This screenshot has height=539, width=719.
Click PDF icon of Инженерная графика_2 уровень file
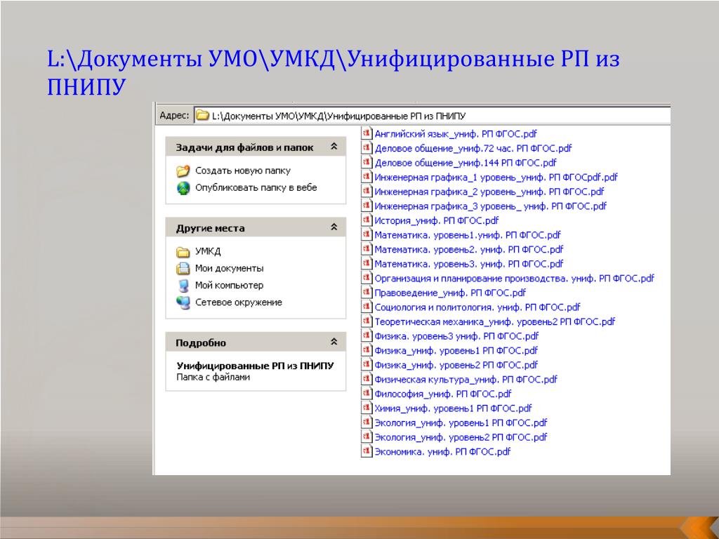point(367,191)
